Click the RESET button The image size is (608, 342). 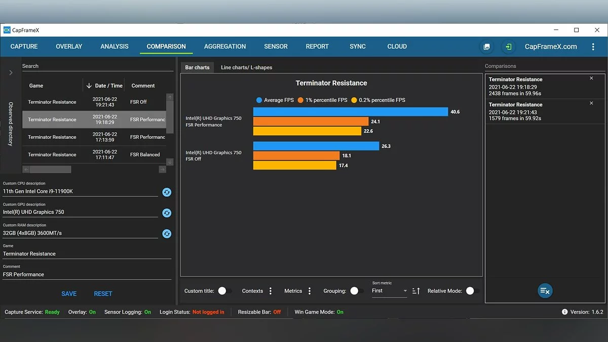[103, 294]
